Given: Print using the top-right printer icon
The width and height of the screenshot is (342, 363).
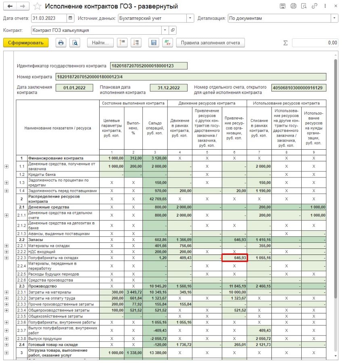Looking at the screenshot, I should point(293,6).
